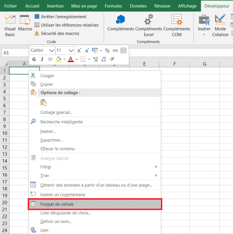Open font color dropdown arrow

tap(77, 59)
